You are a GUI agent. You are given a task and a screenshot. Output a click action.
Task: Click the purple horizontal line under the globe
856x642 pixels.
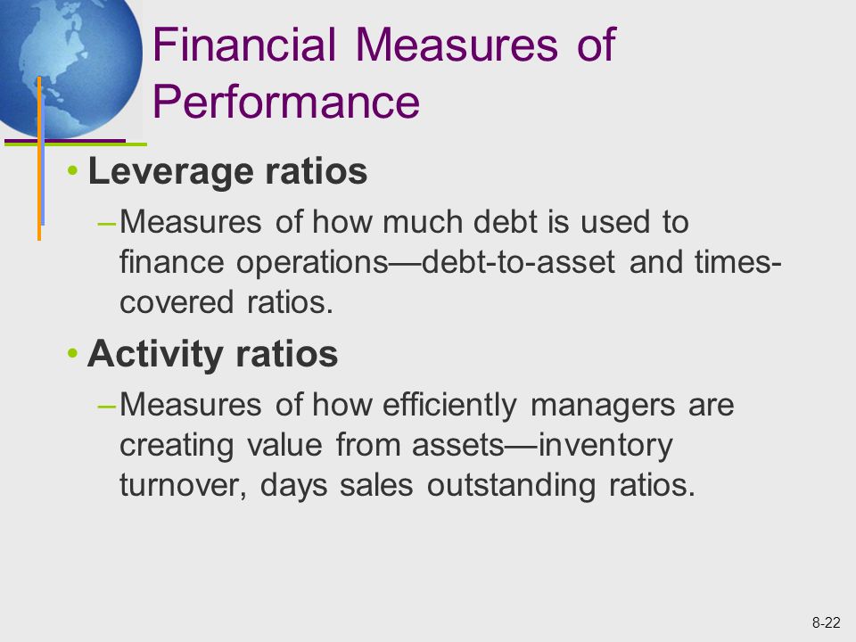pyautogui.click(x=65, y=141)
